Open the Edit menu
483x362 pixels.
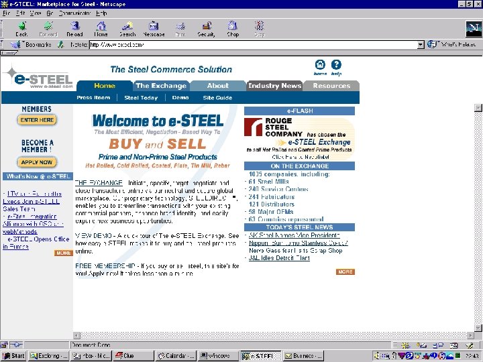pyautogui.click(x=20, y=13)
